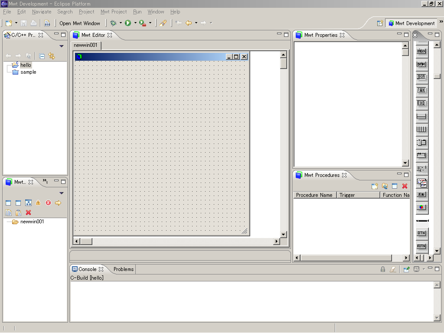Click the Procedure Name column header

click(x=315, y=195)
